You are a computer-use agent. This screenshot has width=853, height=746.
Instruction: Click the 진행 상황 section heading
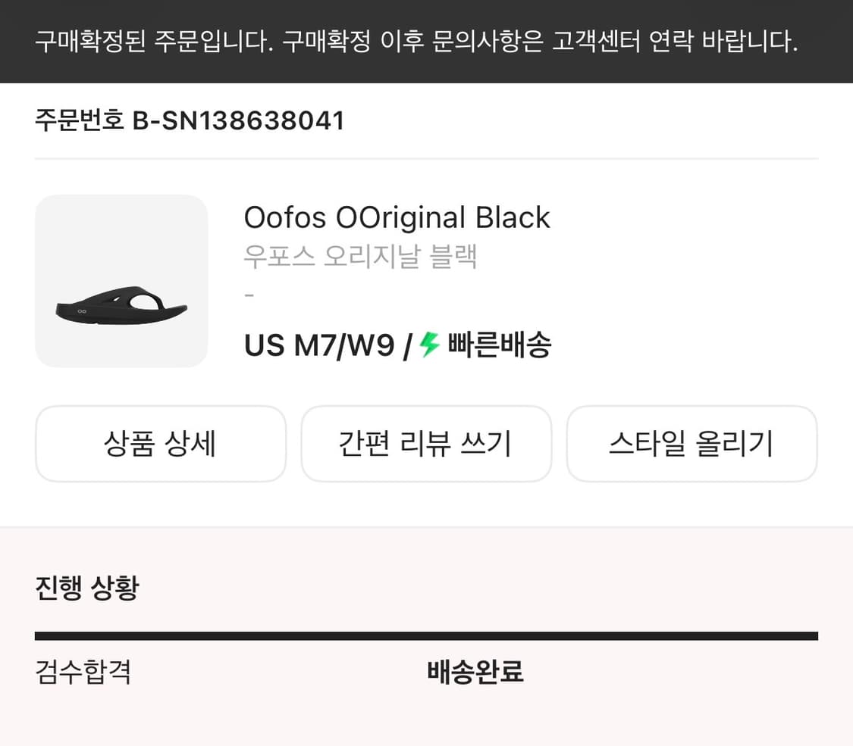(x=87, y=588)
